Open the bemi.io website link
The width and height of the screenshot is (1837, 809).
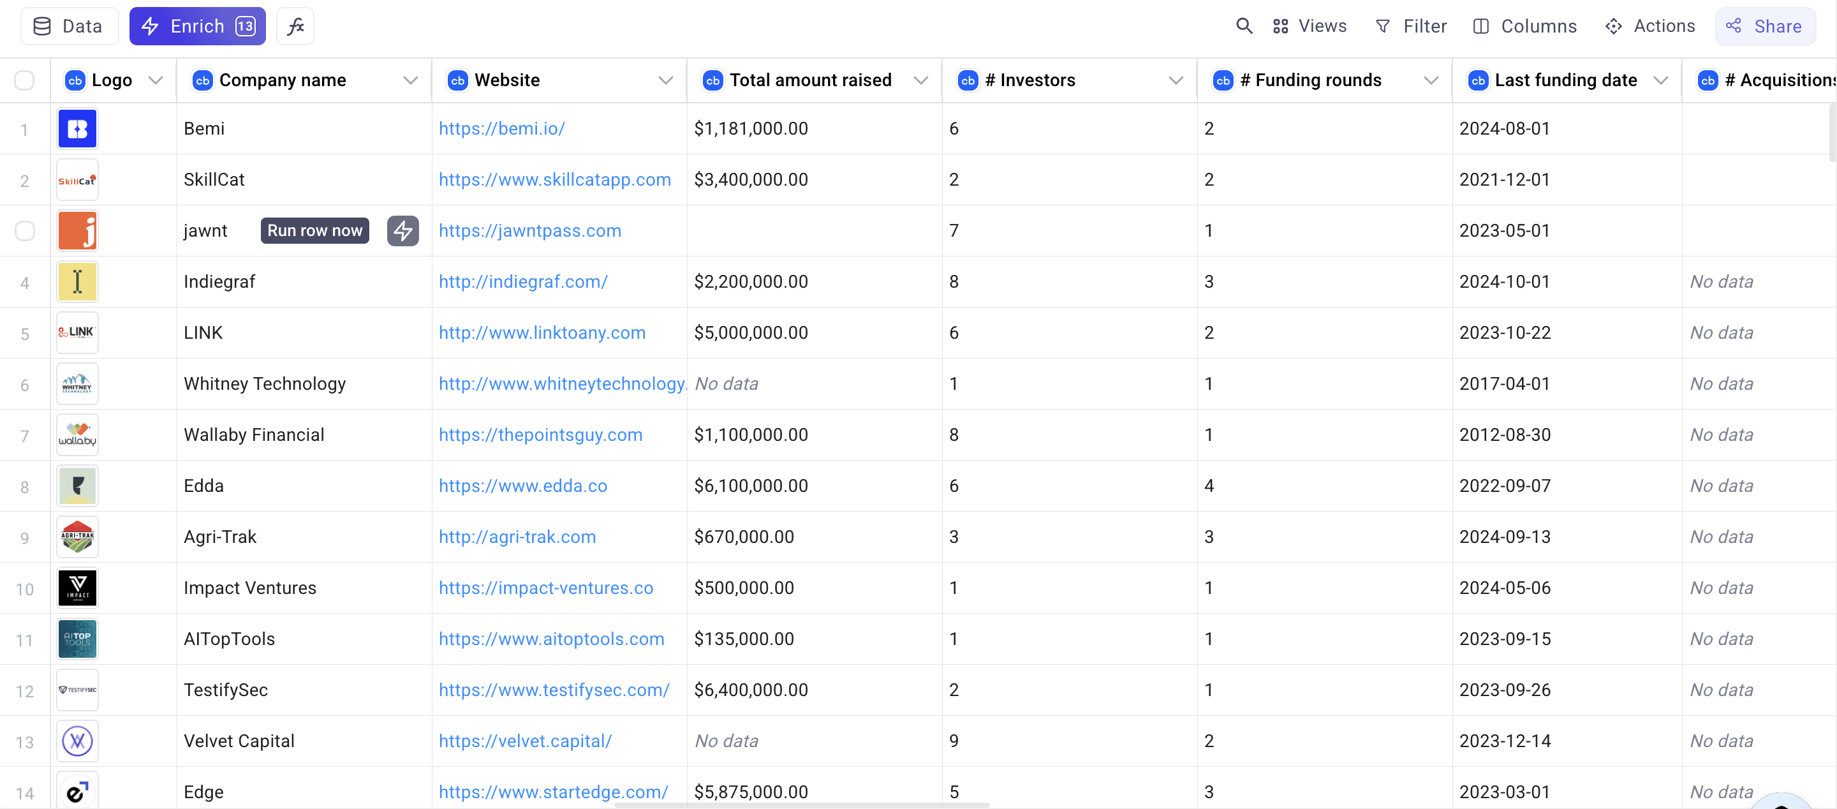[502, 128]
